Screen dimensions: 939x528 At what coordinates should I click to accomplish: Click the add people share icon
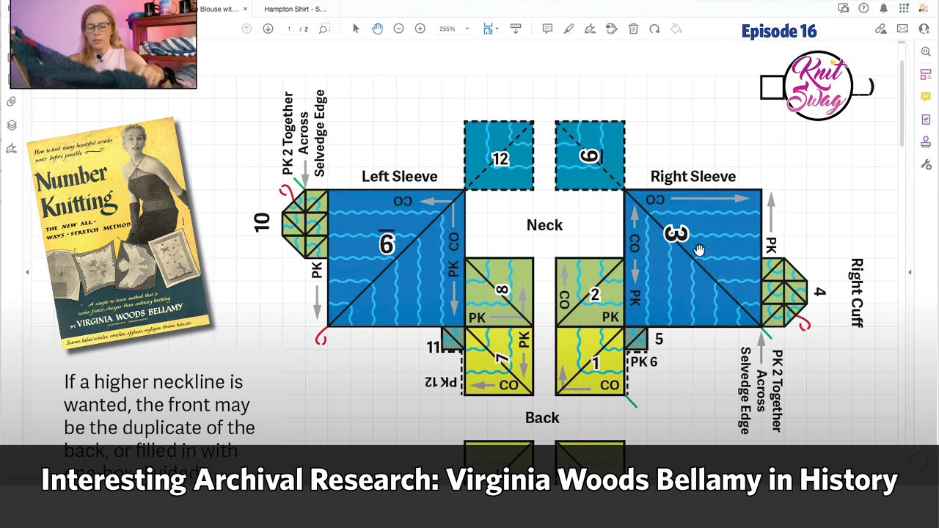point(924,29)
